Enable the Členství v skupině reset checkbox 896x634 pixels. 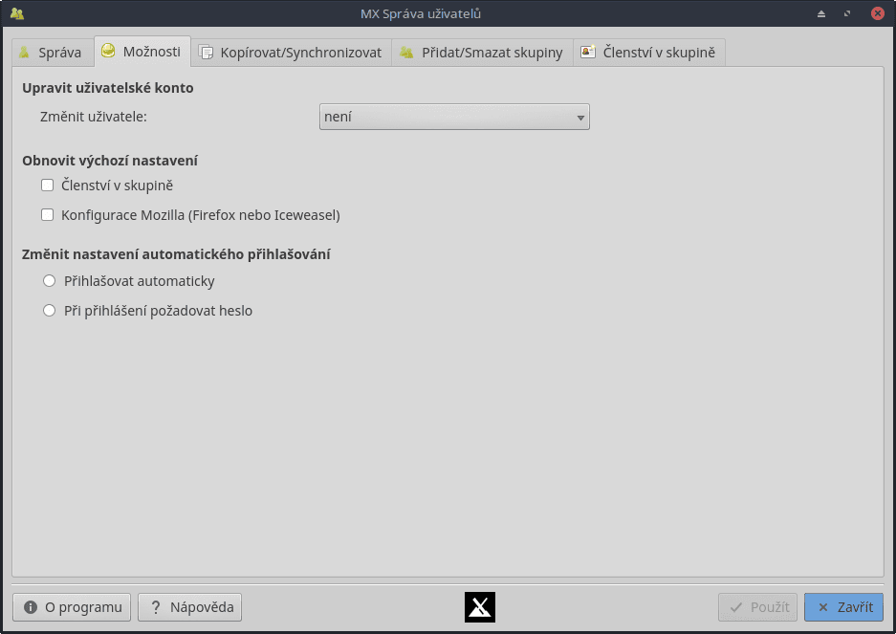click(x=47, y=185)
